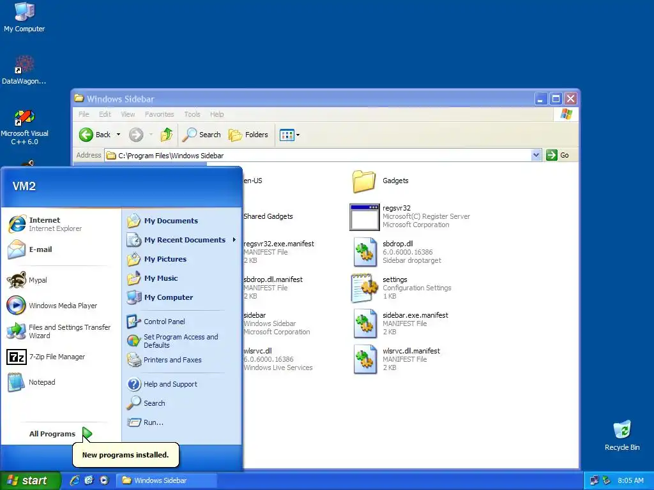The width and height of the screenshot is (654, 490).
Task: Open the File menu
Action: click(x=84, y=114)
